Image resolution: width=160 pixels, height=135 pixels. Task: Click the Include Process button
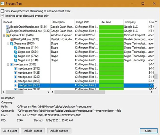point(33,131)
